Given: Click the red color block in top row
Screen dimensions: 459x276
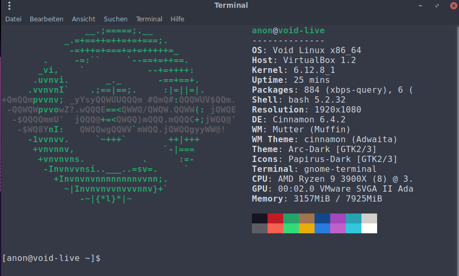Looking at the screenshot, I should coord(275,218).
